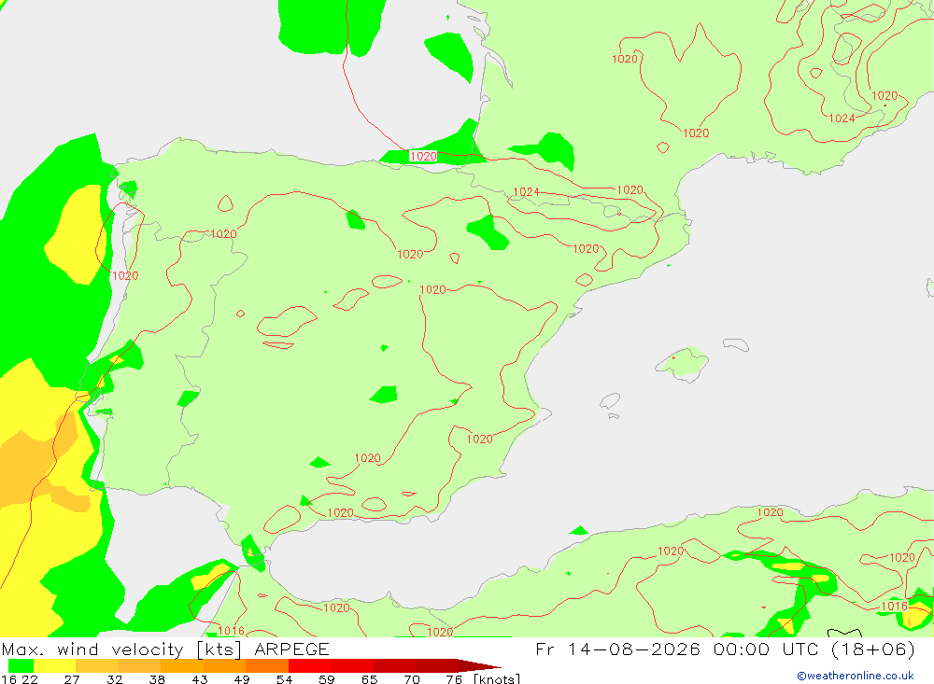
Task: Click the yellow legend swatch for 22-27 knots
Action: [x=55, y=665]
